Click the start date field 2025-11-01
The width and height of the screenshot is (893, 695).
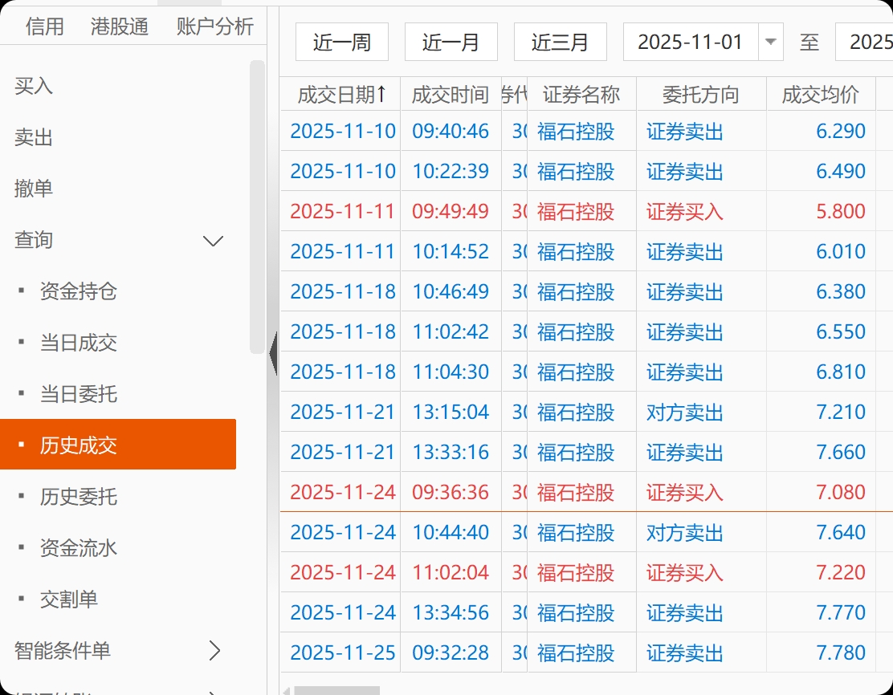(691, 42)
